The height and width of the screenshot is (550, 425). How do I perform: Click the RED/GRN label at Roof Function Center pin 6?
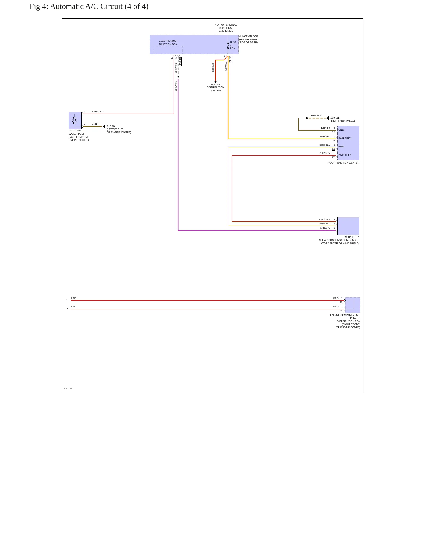tap(325, 153)
